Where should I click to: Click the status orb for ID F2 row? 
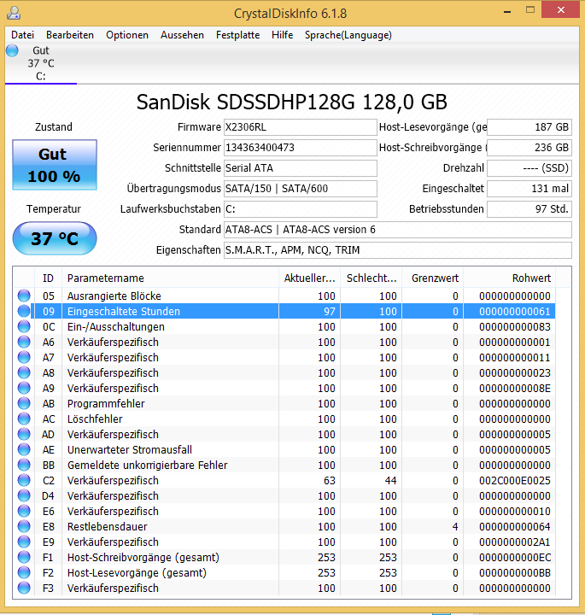(x=24, y=572)
